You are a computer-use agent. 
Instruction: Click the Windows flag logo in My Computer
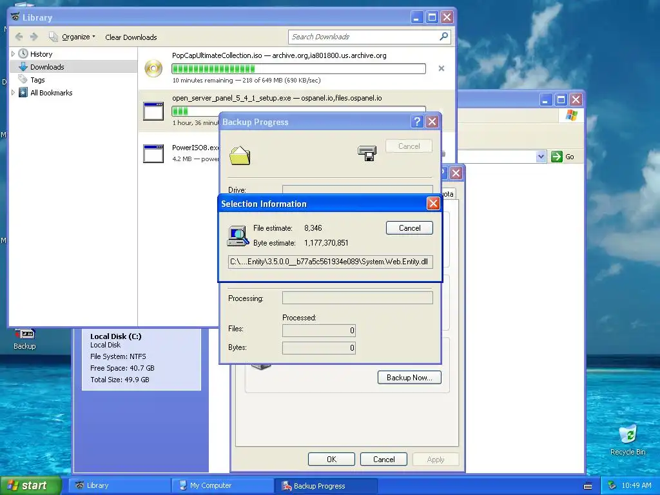tap(572, 115)
